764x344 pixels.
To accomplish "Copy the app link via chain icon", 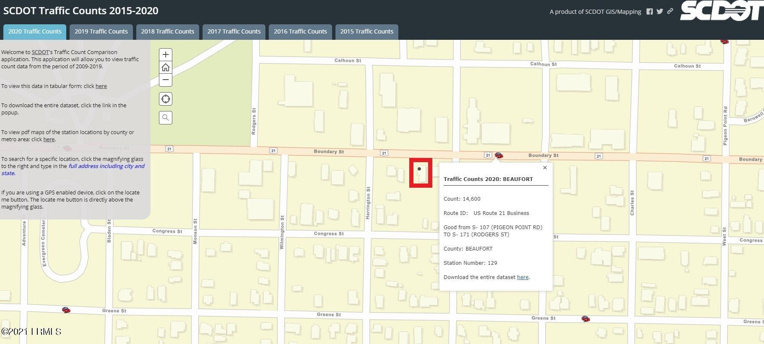I will (x=670, y=11).
